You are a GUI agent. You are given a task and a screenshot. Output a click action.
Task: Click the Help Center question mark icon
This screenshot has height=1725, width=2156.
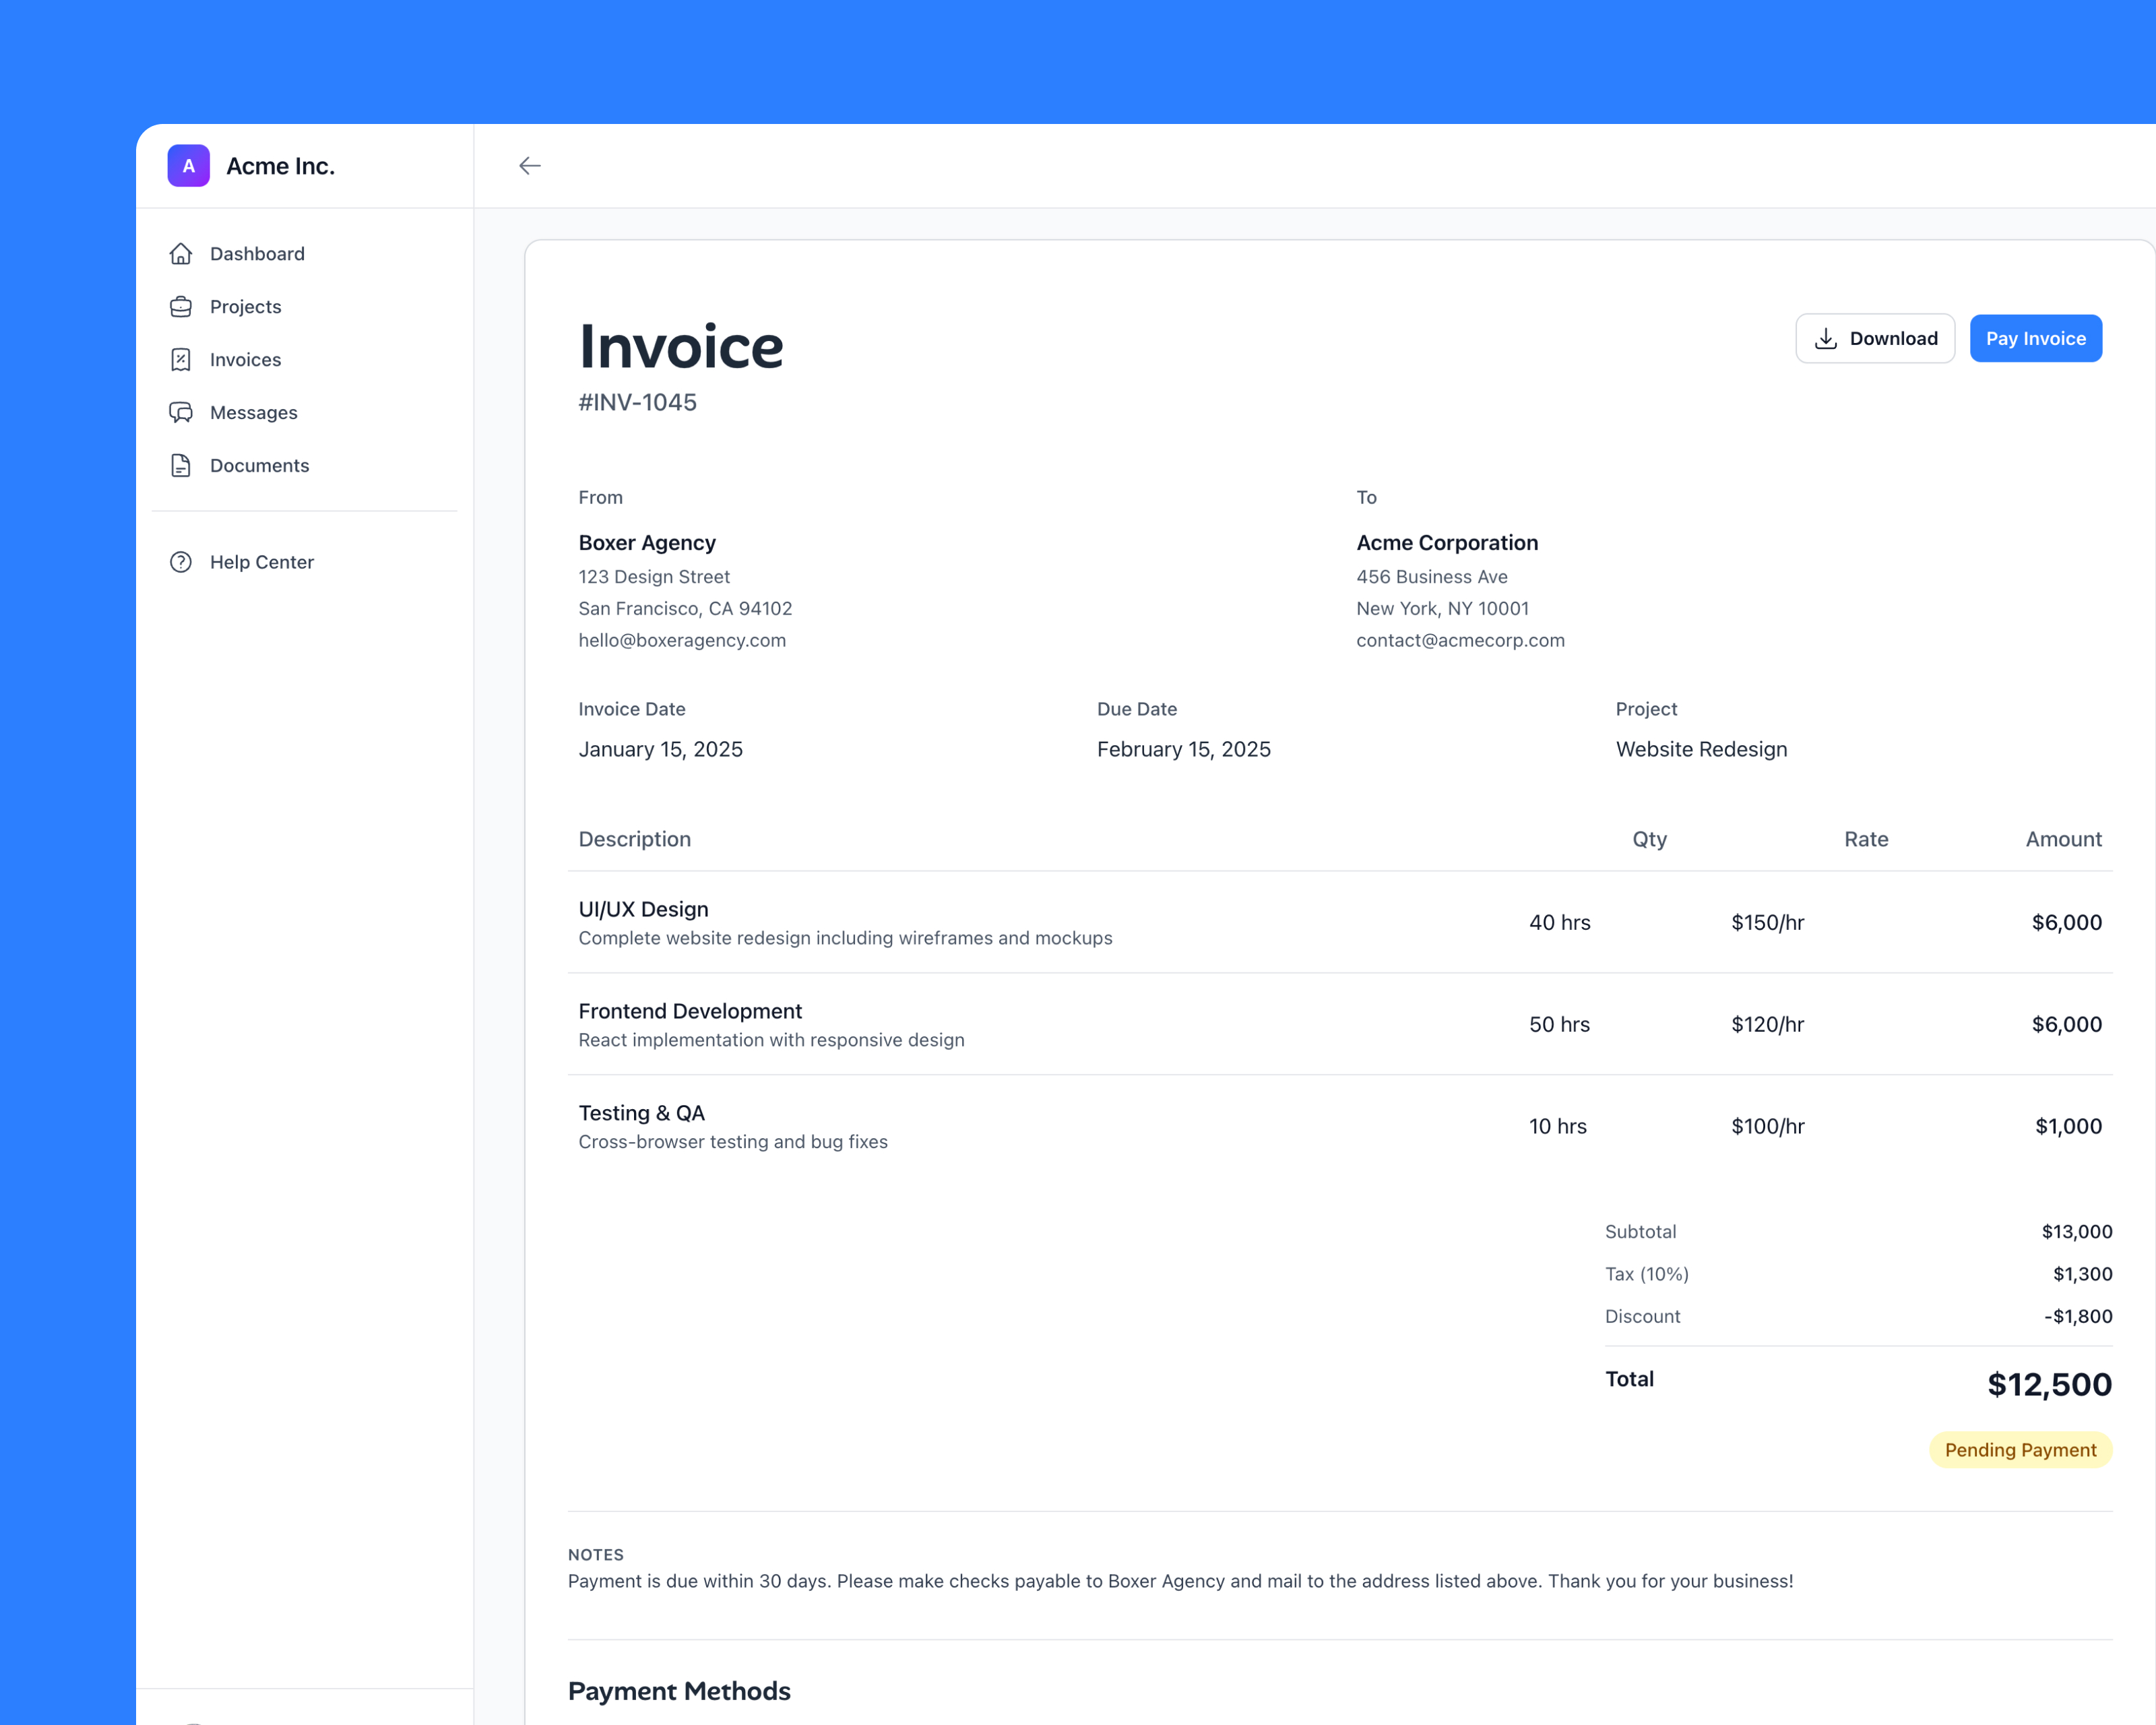point(181,562)
